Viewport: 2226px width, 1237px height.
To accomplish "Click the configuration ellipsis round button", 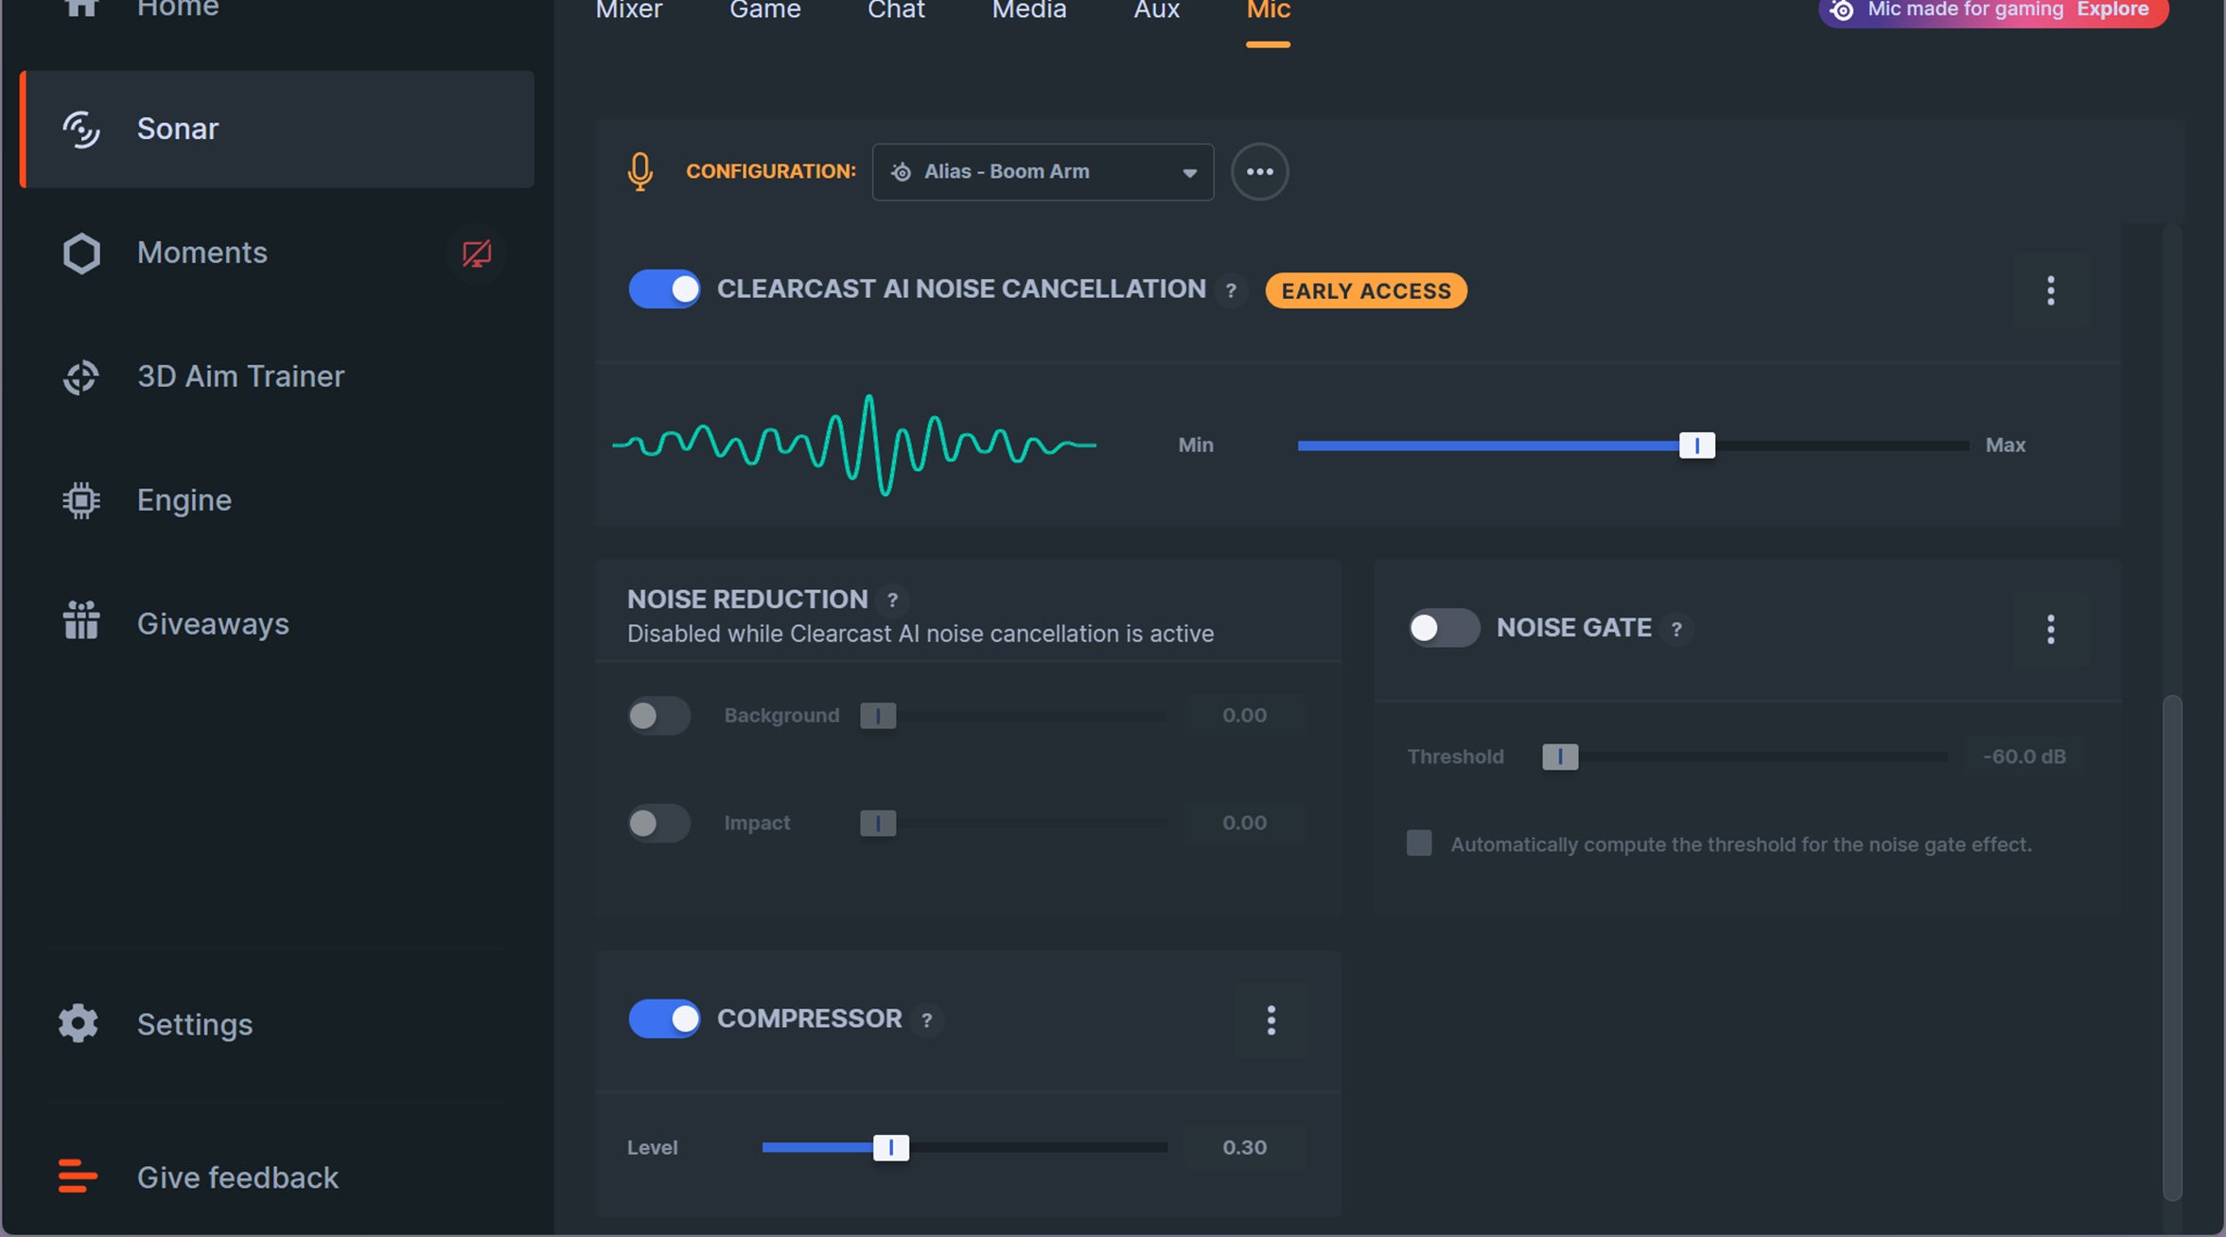I will coord(1259,172).
